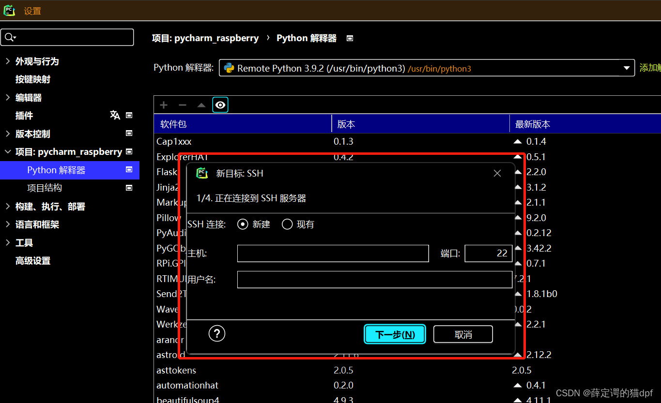Click the 端口 field showing 22
Image resolution: width=661 pixels, height=403 pixels.
[x=489, y=253]
